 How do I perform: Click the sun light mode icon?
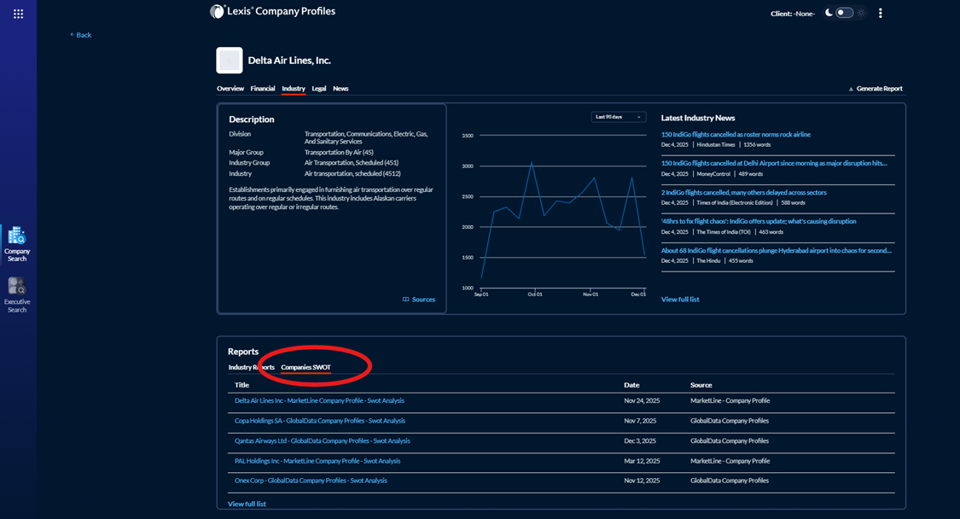click(861, 13)
